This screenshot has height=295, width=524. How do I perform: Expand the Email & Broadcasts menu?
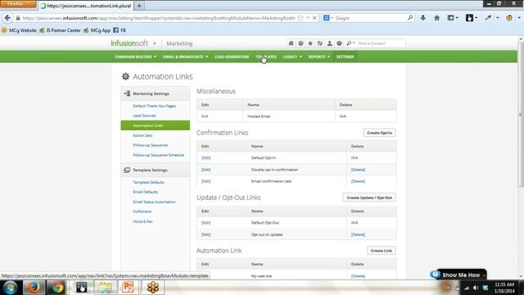(186, 57)
